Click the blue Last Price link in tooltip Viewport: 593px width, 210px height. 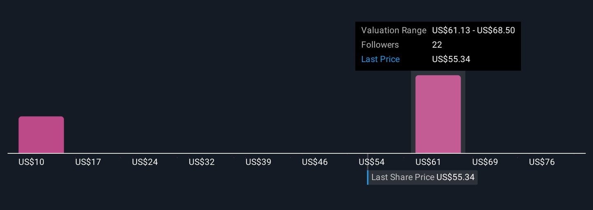click(381, 59)
